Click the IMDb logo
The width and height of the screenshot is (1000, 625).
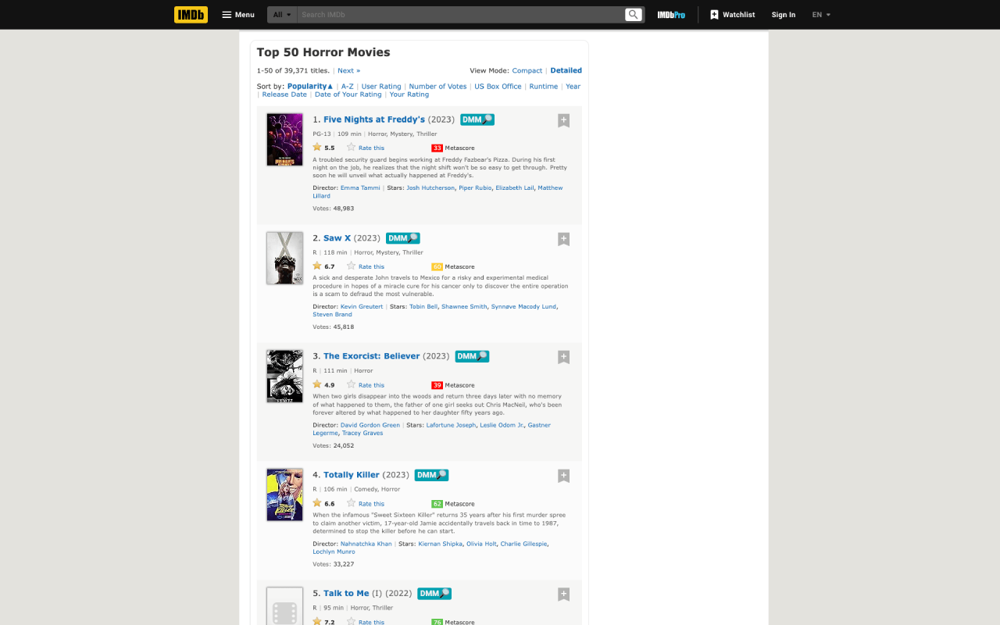[191, 14]
